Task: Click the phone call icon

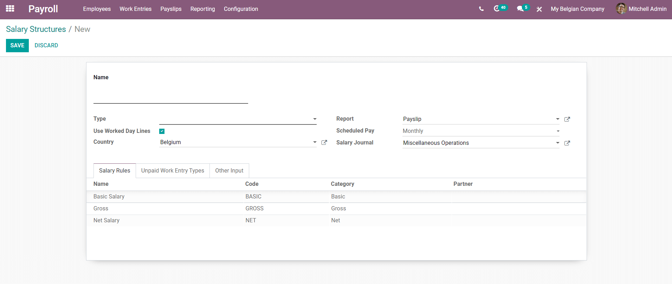Action: 481,9
